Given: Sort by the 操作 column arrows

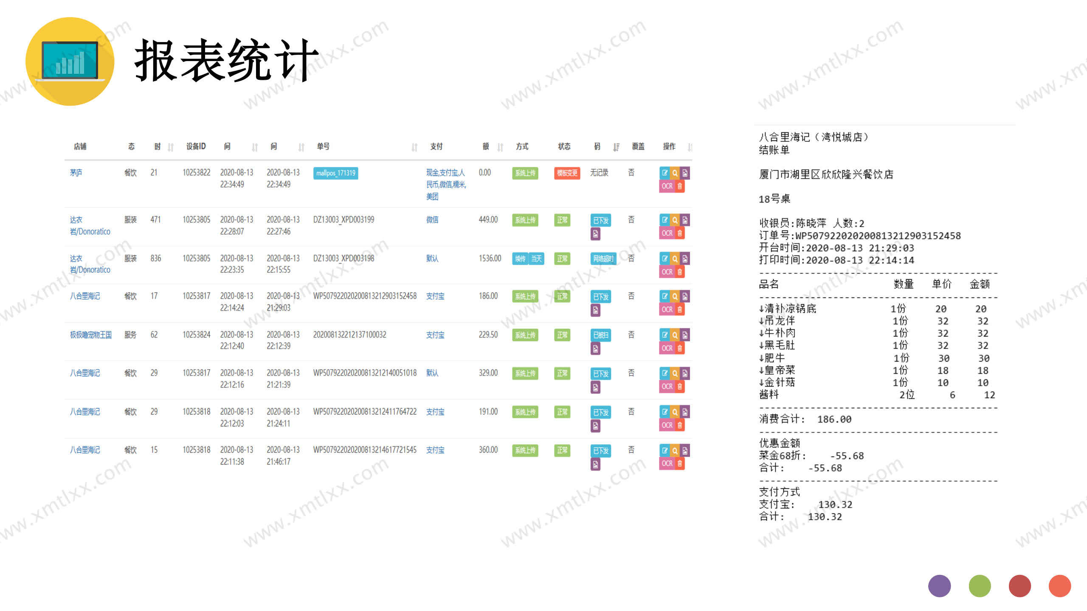Looking at the screenshot, I should pyautogui.click(x=690, y=147).
